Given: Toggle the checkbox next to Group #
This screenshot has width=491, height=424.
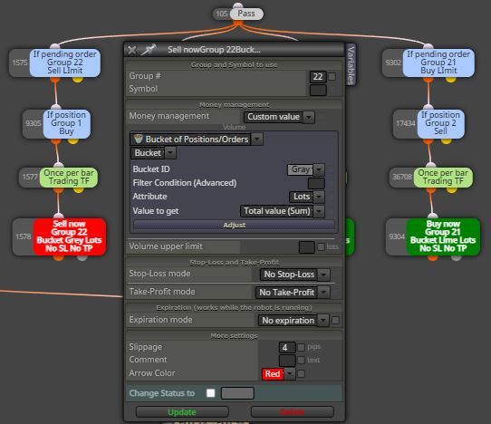Looking at the screenshot, I should [332, 76].
